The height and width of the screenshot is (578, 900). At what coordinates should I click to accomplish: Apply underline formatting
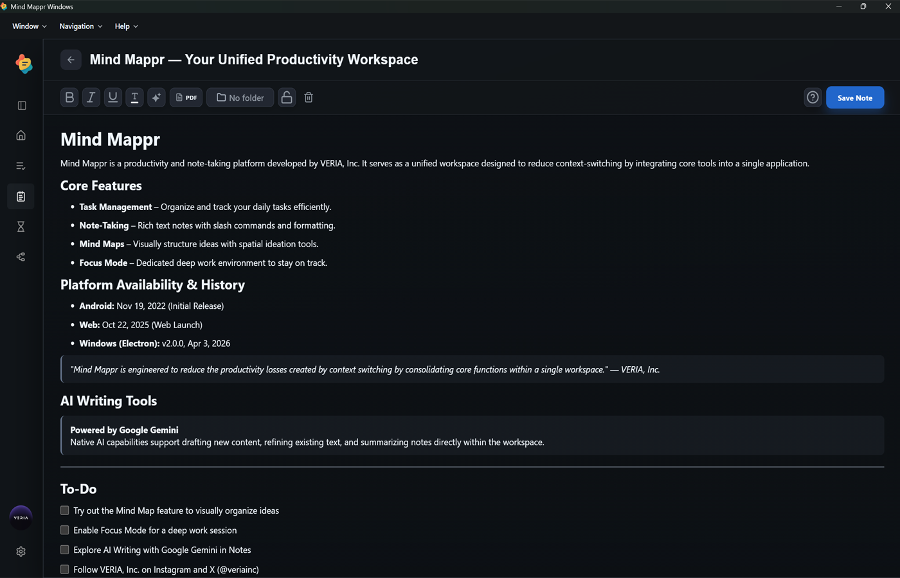coord(113,98)
